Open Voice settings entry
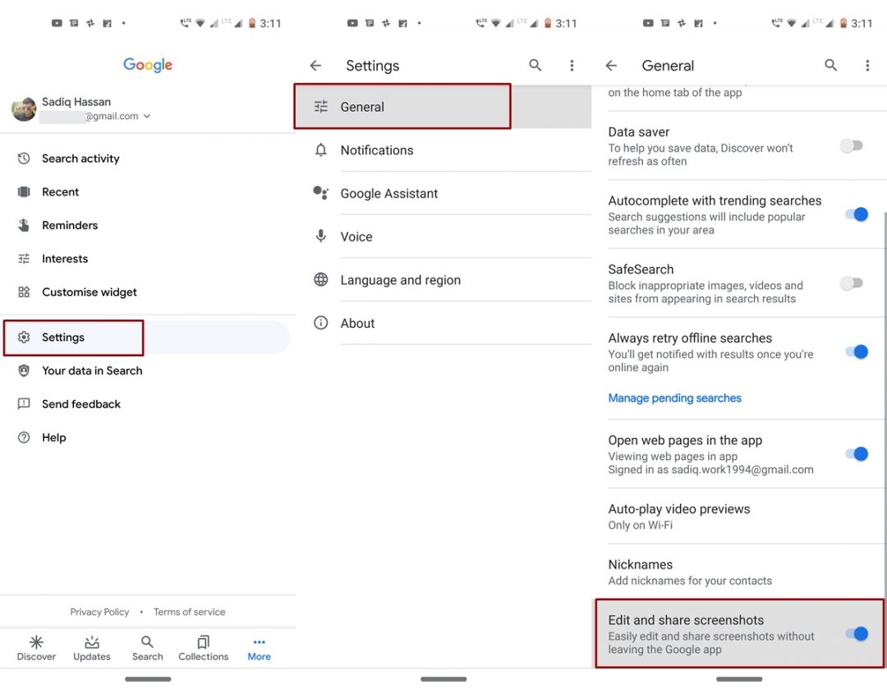Image resolution: width=887 pixels, height=690 pixels. [x=443, y=237]
